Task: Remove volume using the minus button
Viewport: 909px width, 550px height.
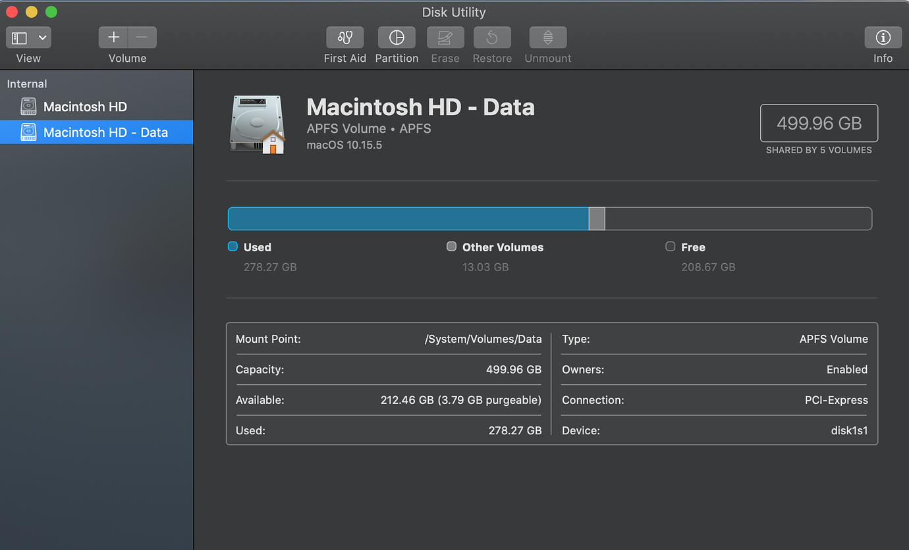Action: (x=142, y=37)
